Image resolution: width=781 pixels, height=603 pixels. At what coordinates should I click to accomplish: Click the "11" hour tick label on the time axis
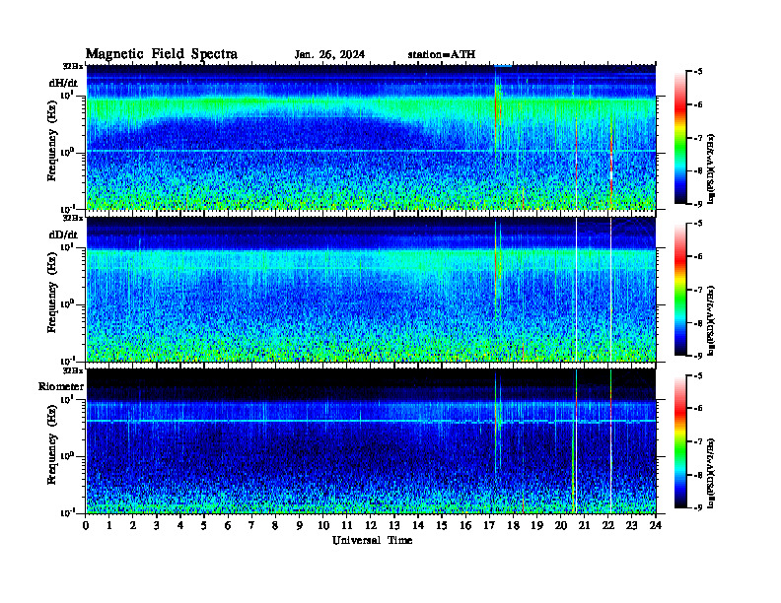(x=347, y=526)
